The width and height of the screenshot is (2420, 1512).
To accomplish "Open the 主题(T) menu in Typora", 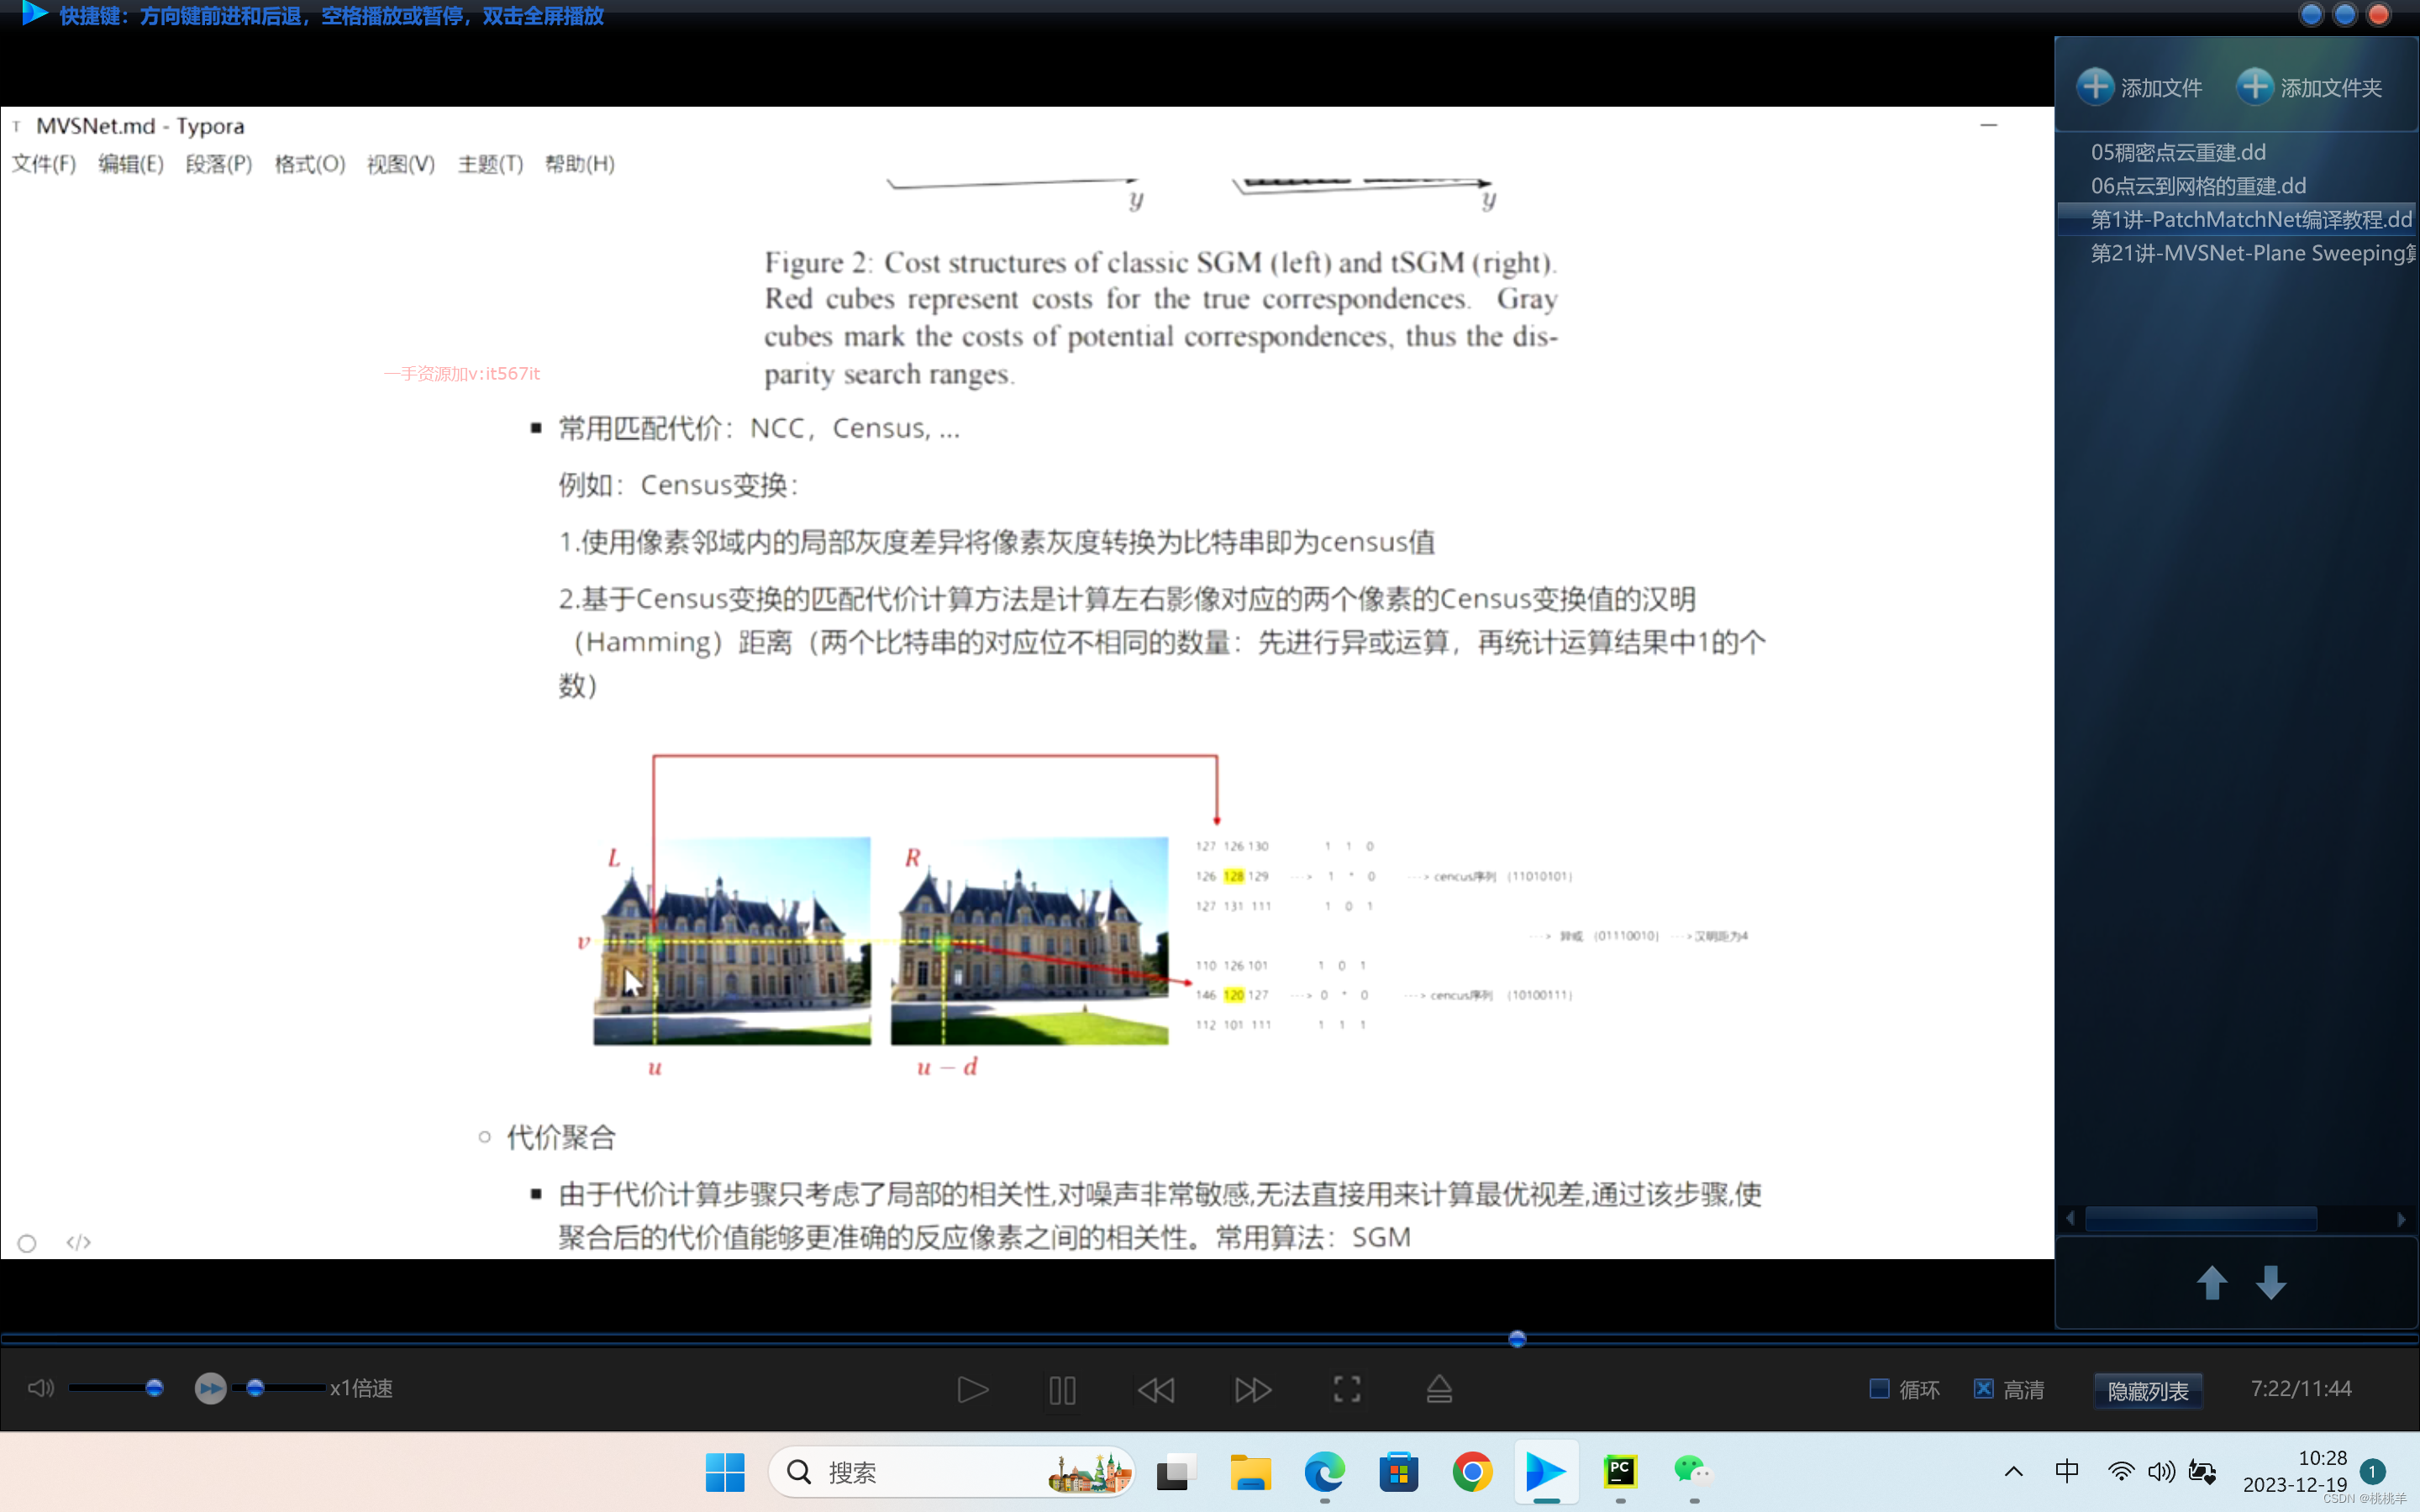I will pos(490,164).
